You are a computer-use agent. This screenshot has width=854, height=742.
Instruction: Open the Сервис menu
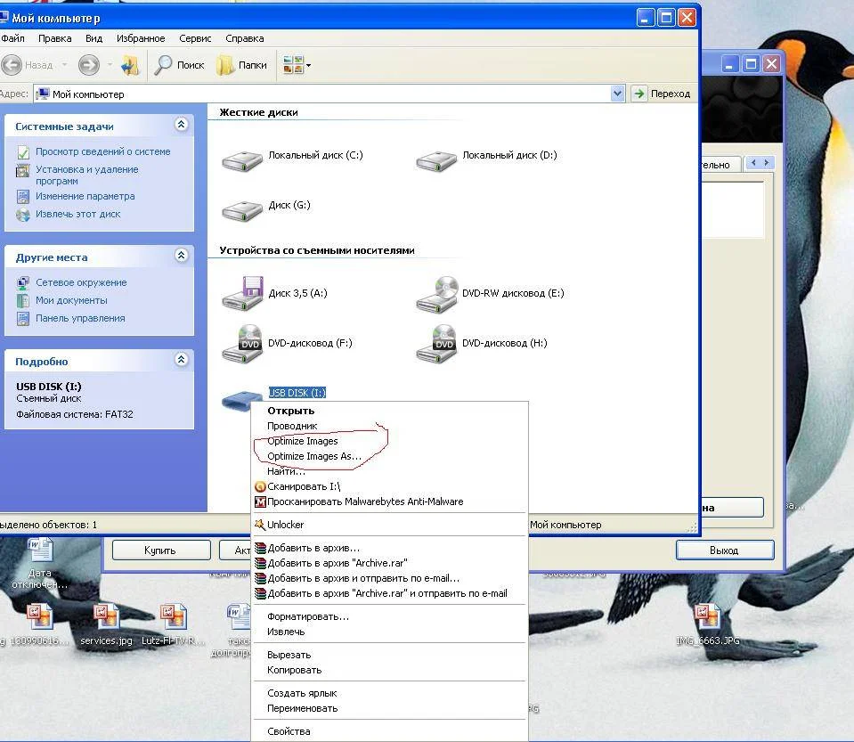[x=195, y=38]
